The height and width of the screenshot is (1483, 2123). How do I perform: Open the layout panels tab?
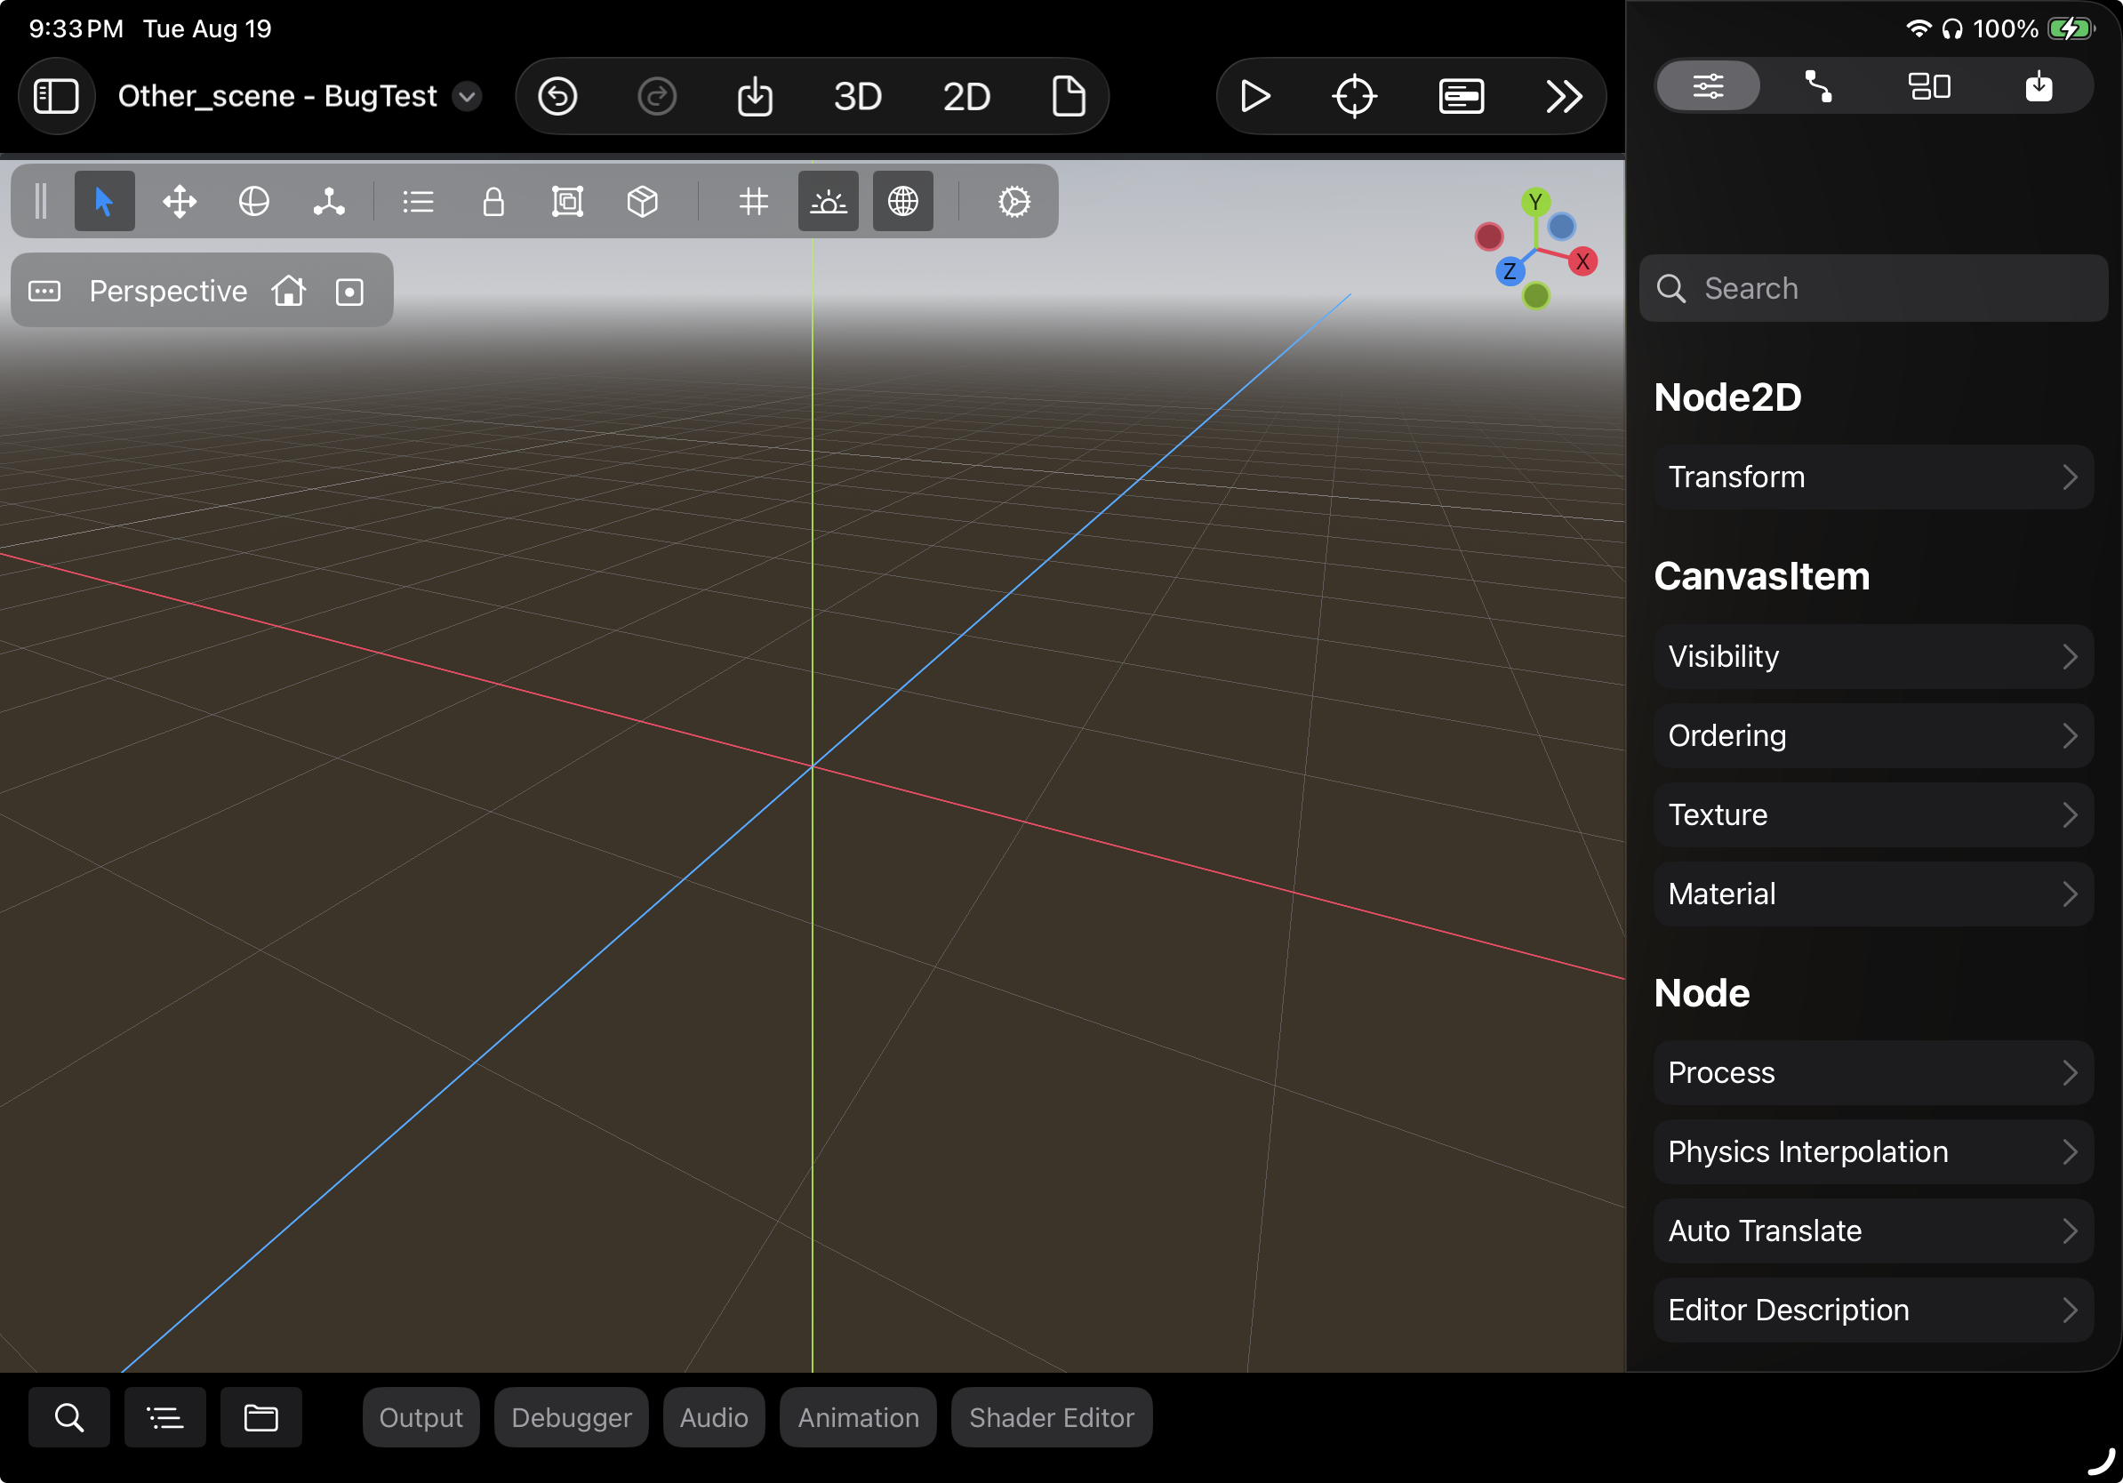click(x=1929, y=86)
